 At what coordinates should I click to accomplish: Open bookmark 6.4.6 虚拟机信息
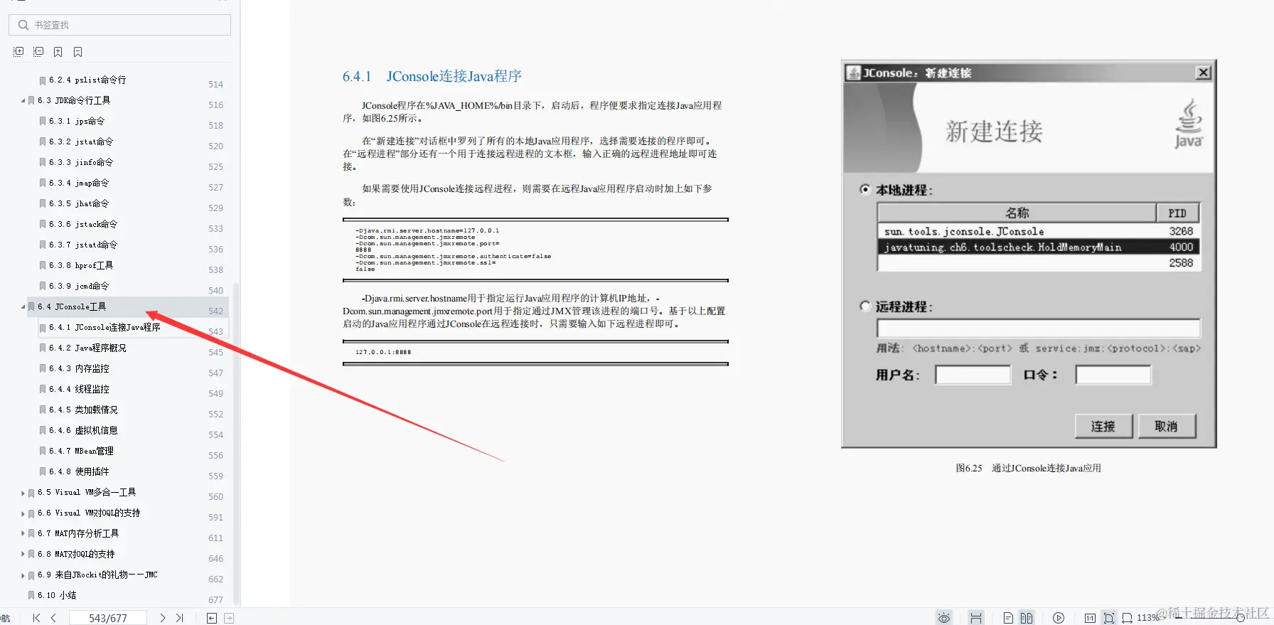point(83,430)
